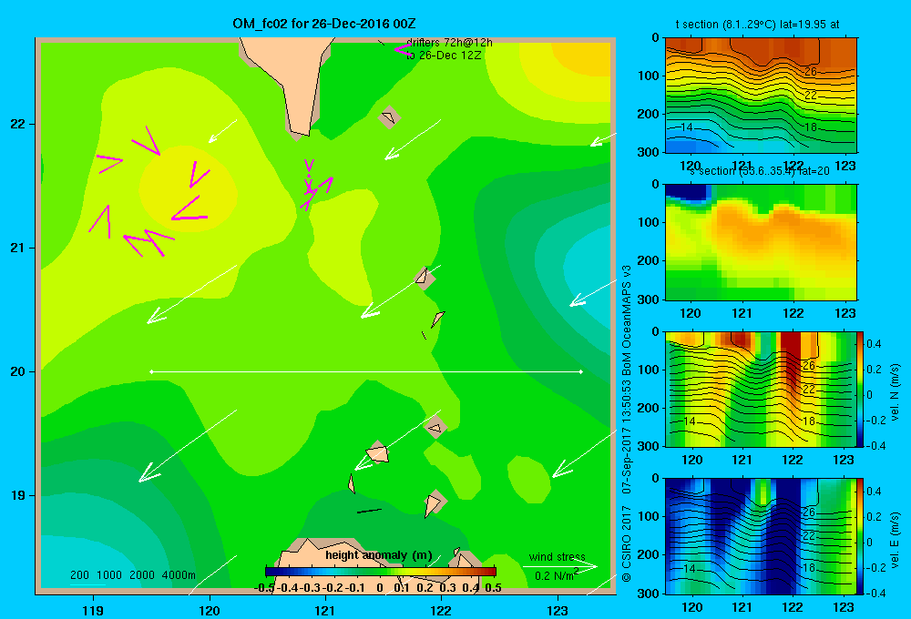Screen dimensions: 911x619
Task: Click the '200 1000 2000 4000m' depth legend
Action: (x=133, y=575)
